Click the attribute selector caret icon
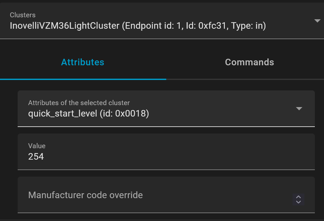Image resolution: width=324 pixels, height=221 pixels. click(x=299, y=109)
